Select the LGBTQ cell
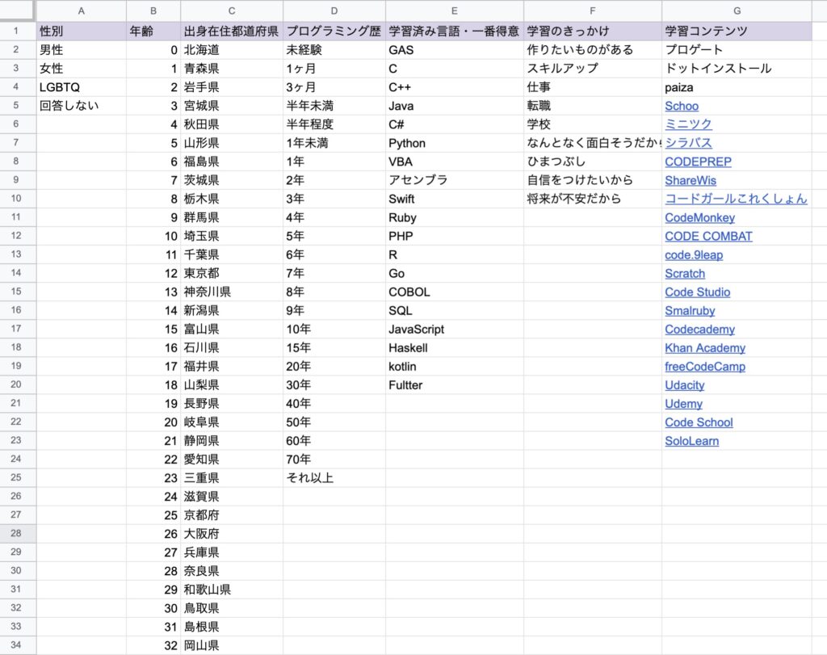827x655 pixels. (82, 87)
